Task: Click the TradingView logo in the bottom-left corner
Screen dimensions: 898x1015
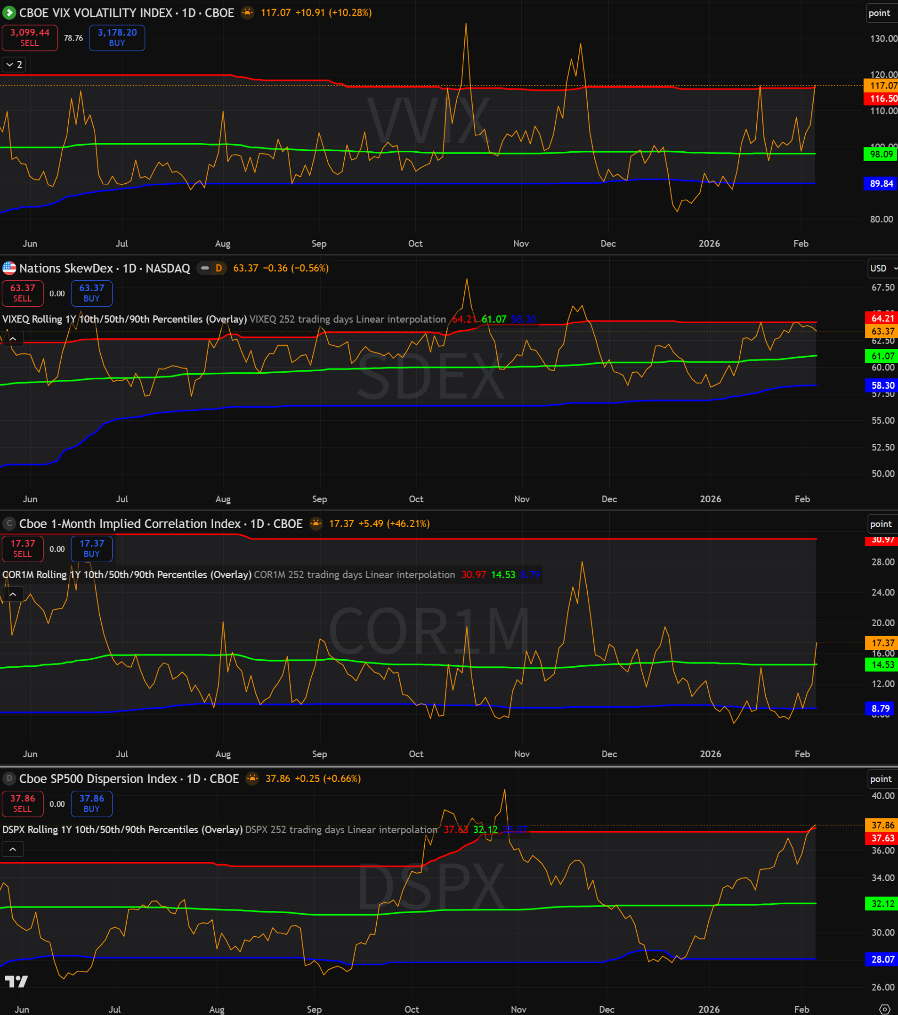Action: pyautogui.click(x=16, y=981)
